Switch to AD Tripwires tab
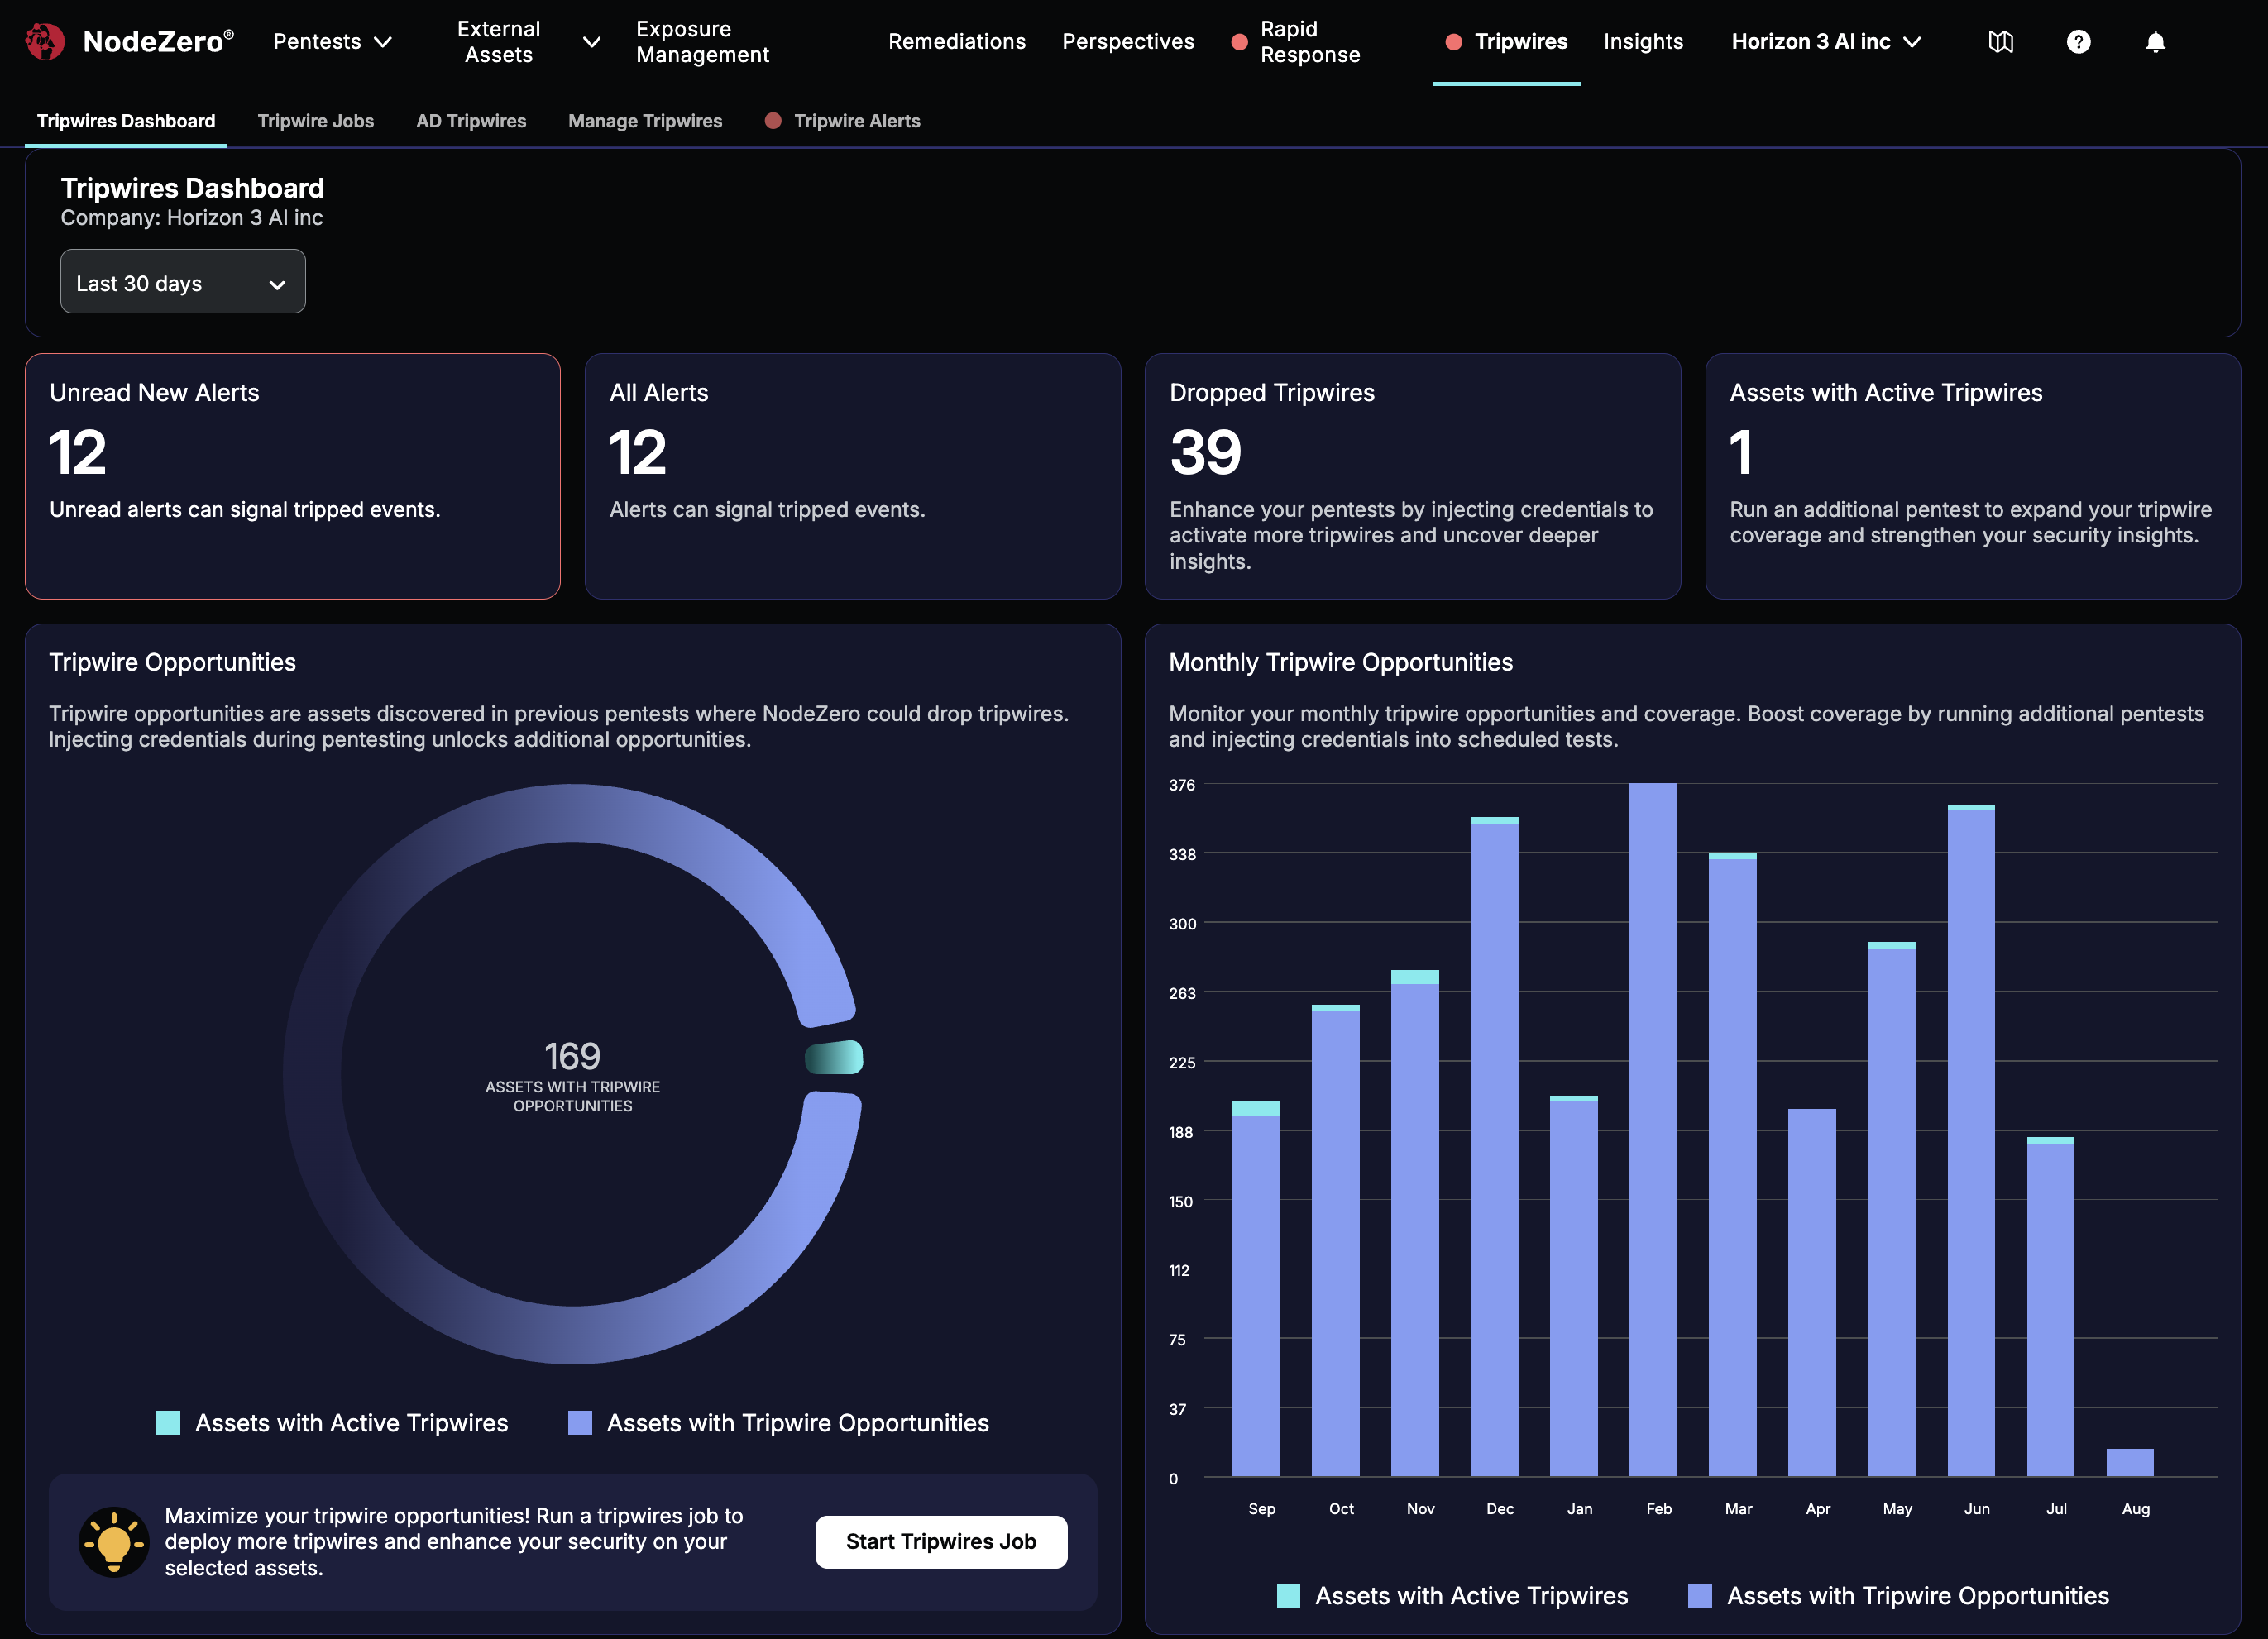Image resolution: width=2268 pixels, height=1639 pixels. coord(471,121)
